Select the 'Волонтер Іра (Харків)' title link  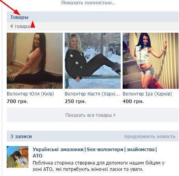click(x=147, y=94)
